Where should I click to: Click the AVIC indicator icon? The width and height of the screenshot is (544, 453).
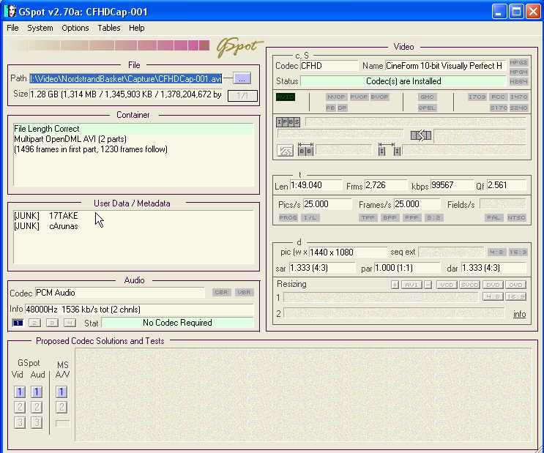pyautogui.click(x=286, y=97)
